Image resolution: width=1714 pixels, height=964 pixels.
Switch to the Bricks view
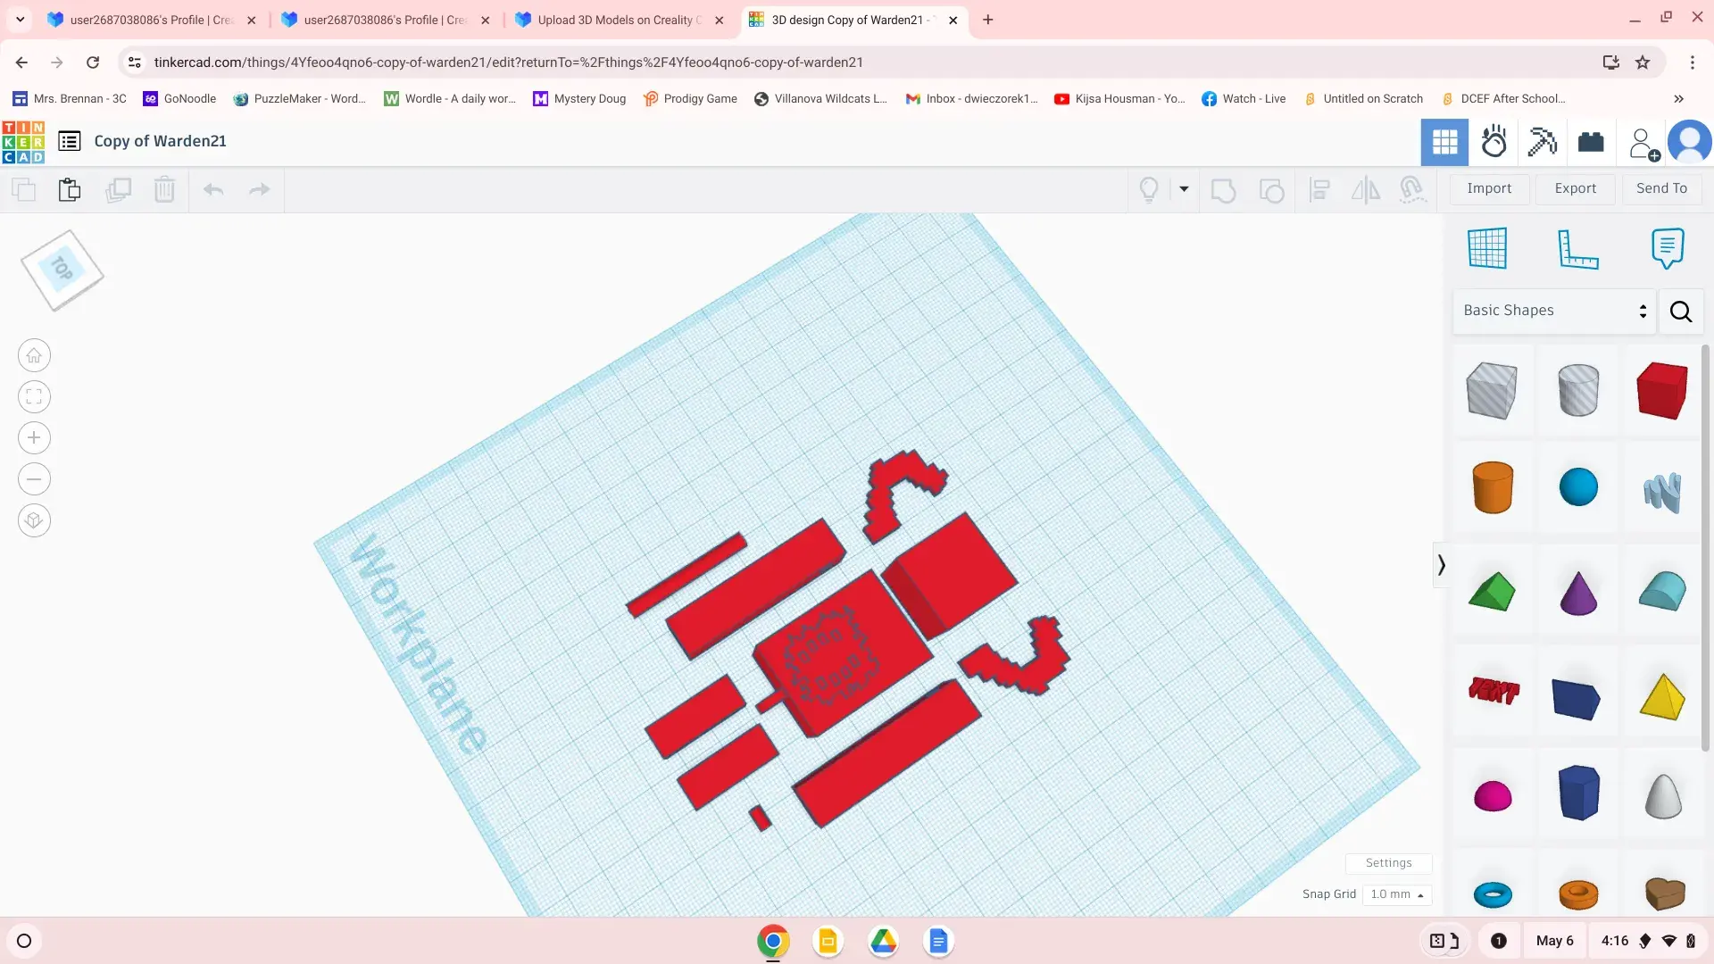pos(1591,142)
